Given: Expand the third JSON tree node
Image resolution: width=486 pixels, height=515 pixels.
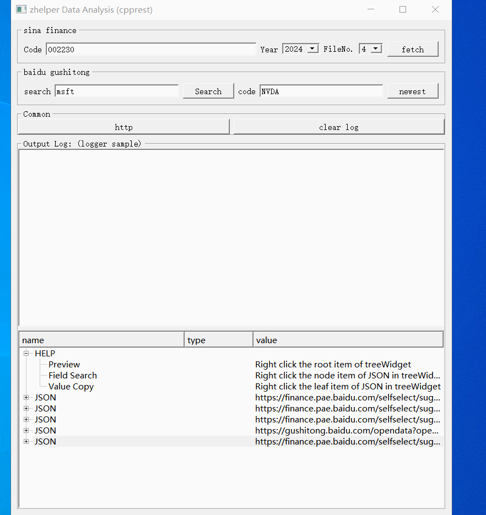Looking at the screenshot, I should click(26, 419).
